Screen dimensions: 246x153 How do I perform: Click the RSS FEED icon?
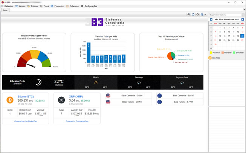click(210, 58)
